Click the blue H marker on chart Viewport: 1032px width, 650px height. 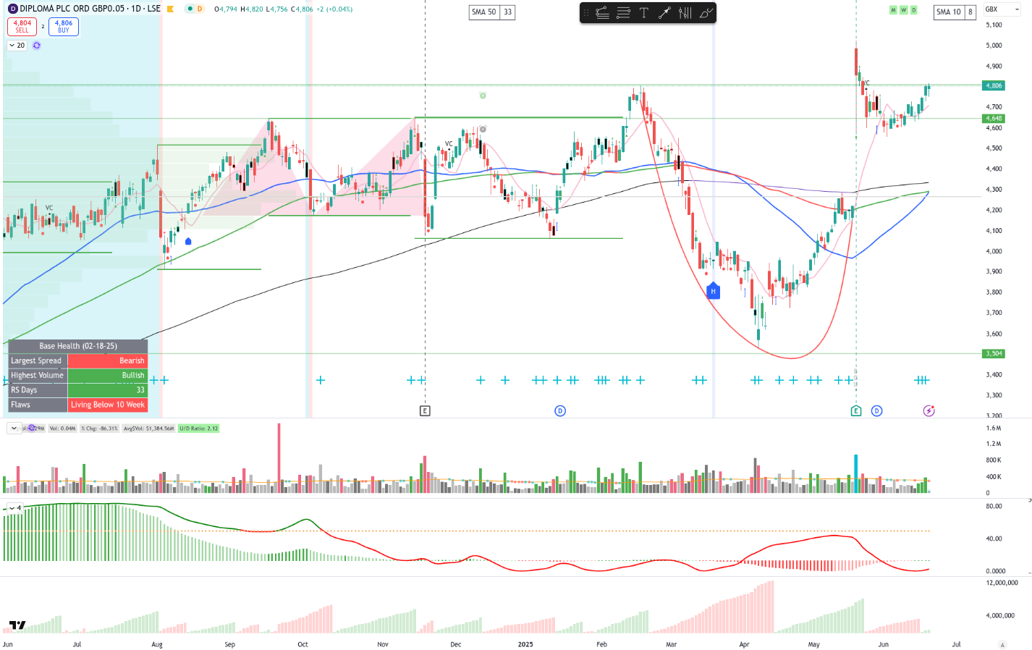(x=713, y=291)
